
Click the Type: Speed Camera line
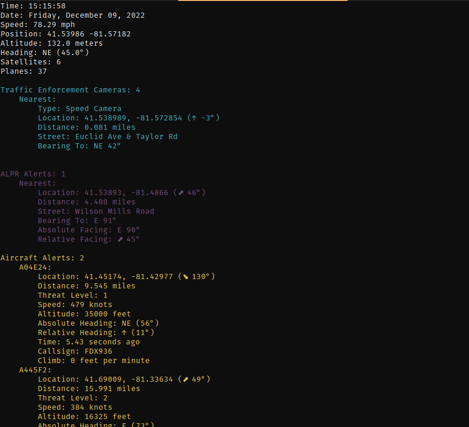click(79, 109)
